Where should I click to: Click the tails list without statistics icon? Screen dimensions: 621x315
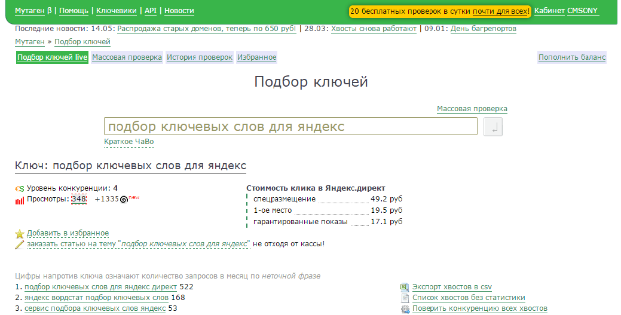pos(405,298)
